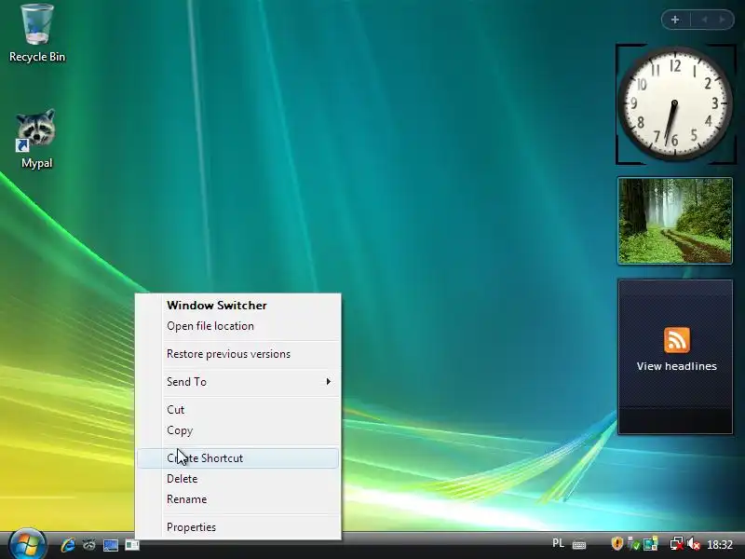Click the analog clock gadget
Image resolution: width=745 pixels, height=559 pixels.
(x=674, y=103)
